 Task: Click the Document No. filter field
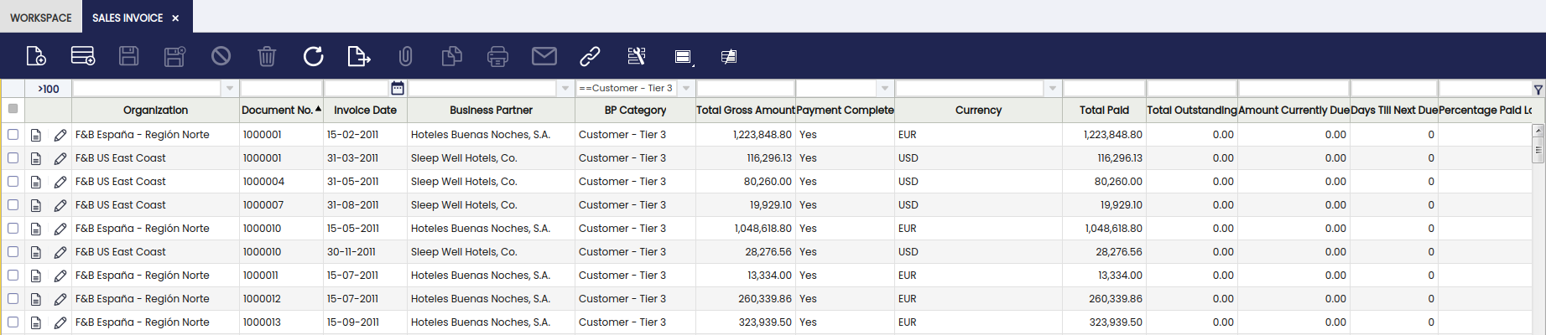[281, 88]
